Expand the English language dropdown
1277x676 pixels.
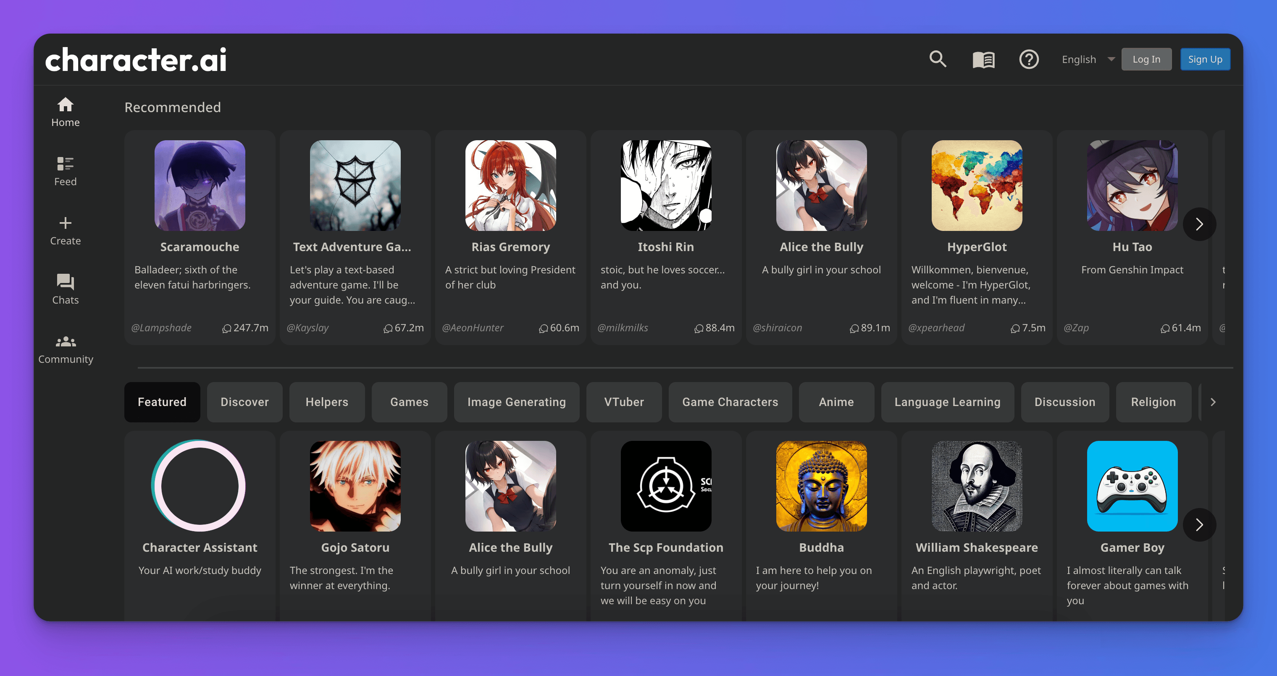pos(1088,60)
